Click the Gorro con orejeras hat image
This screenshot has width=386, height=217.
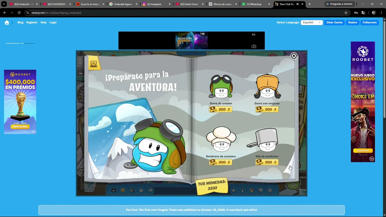(x=267, y=87)
